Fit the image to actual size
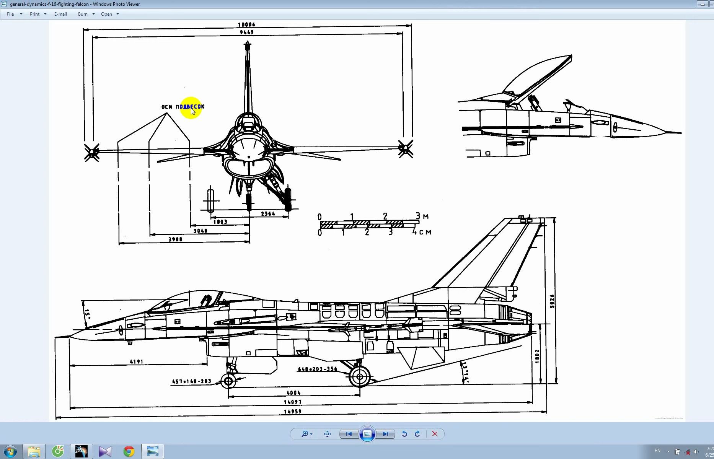The width and height of the screenshot is (714, 459). point(327,434)
